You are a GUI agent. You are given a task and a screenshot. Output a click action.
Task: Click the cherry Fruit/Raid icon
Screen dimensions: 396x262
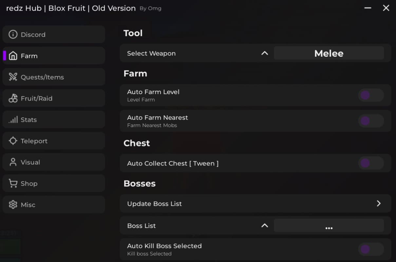[x=13, y=98]
